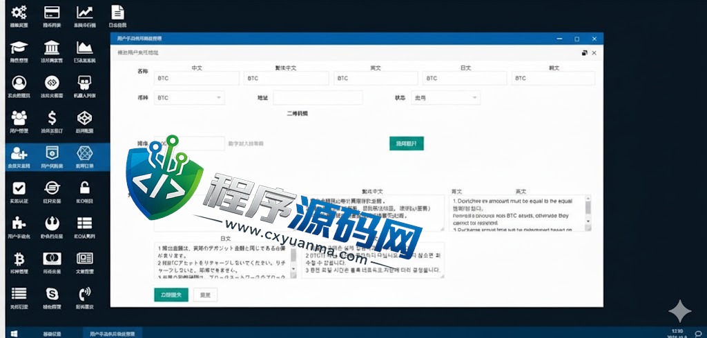The width and height of the screenshot is (707, 338).
Task: Open the robot face icon
Action: 84,83
